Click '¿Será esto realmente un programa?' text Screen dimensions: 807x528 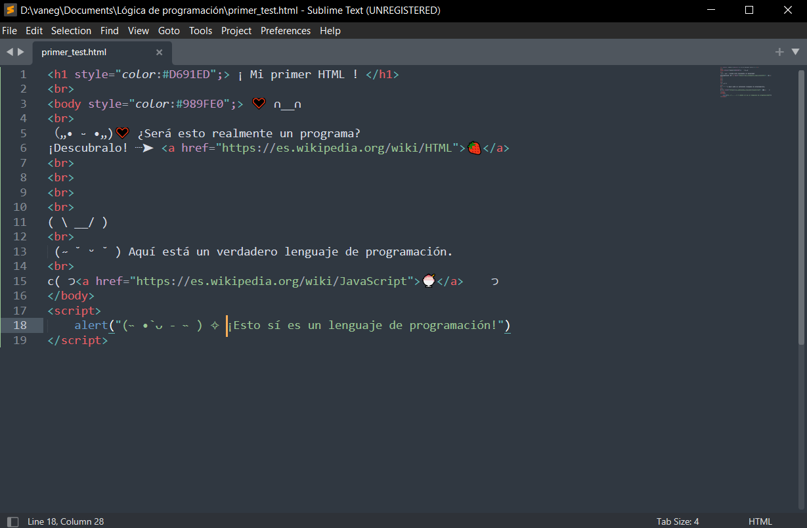[x=249, y=133]
